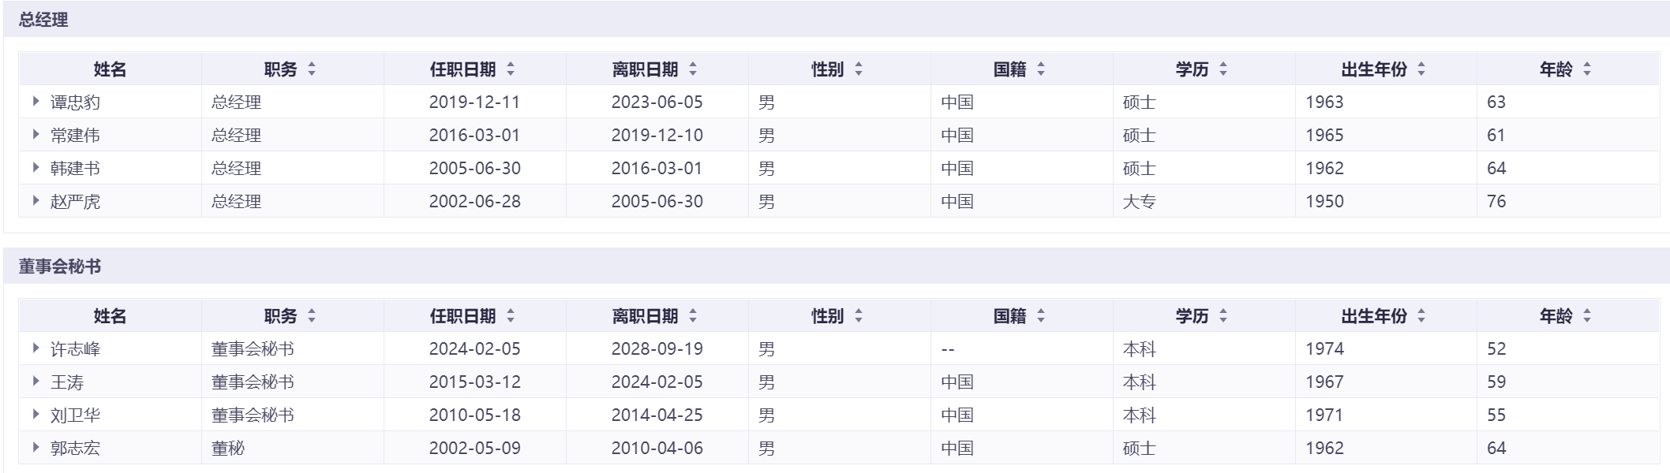Click 姓名 column header in 董事会秘书 table
The height and width of the screenshot is (473, 1670).
(x=110, y=316)
